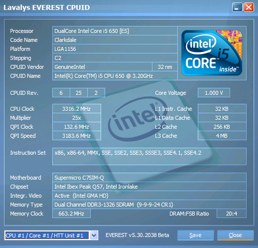Screen dimensions: 258x248
Task: Click the Core Voltage label
Action: point(170,93)
